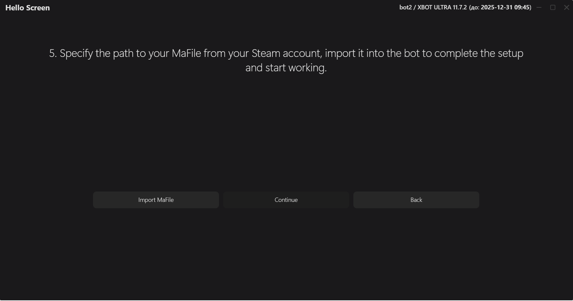
Task: Click the 'до:' label before the expiry date
Action: coord(474,8)
